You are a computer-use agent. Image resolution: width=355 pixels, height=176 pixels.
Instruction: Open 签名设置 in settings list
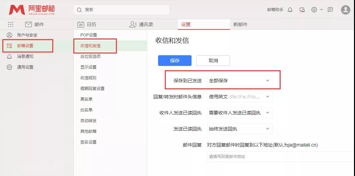[x=88, y=142]
